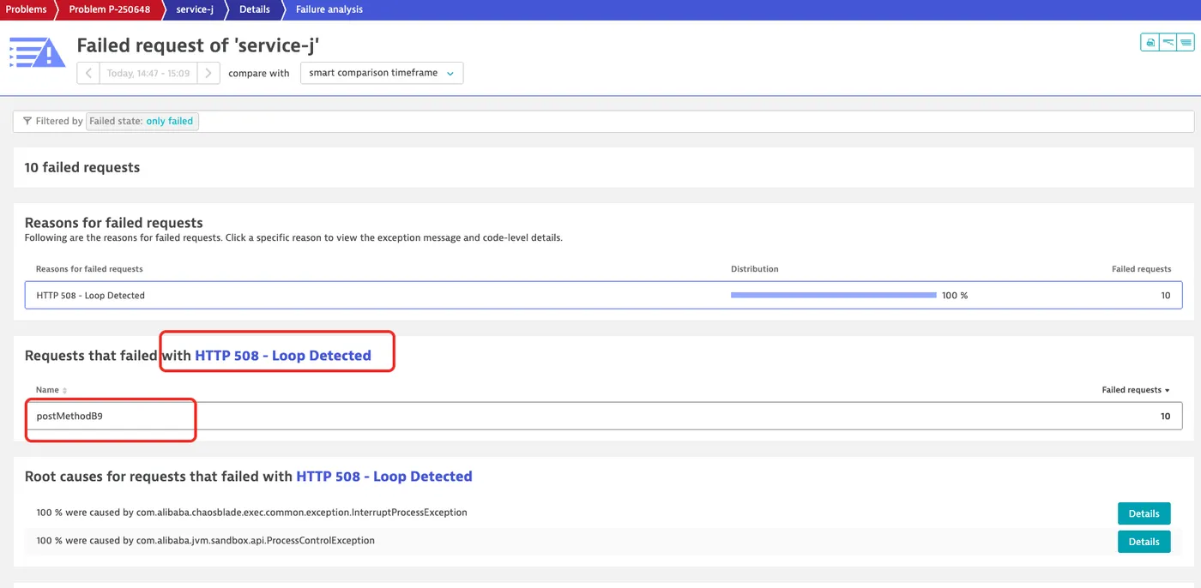Open timeframe selector Today, 14:47 - 15:09
The image size is (1201, 588).
pyautogui.click(x=148, y=73)
